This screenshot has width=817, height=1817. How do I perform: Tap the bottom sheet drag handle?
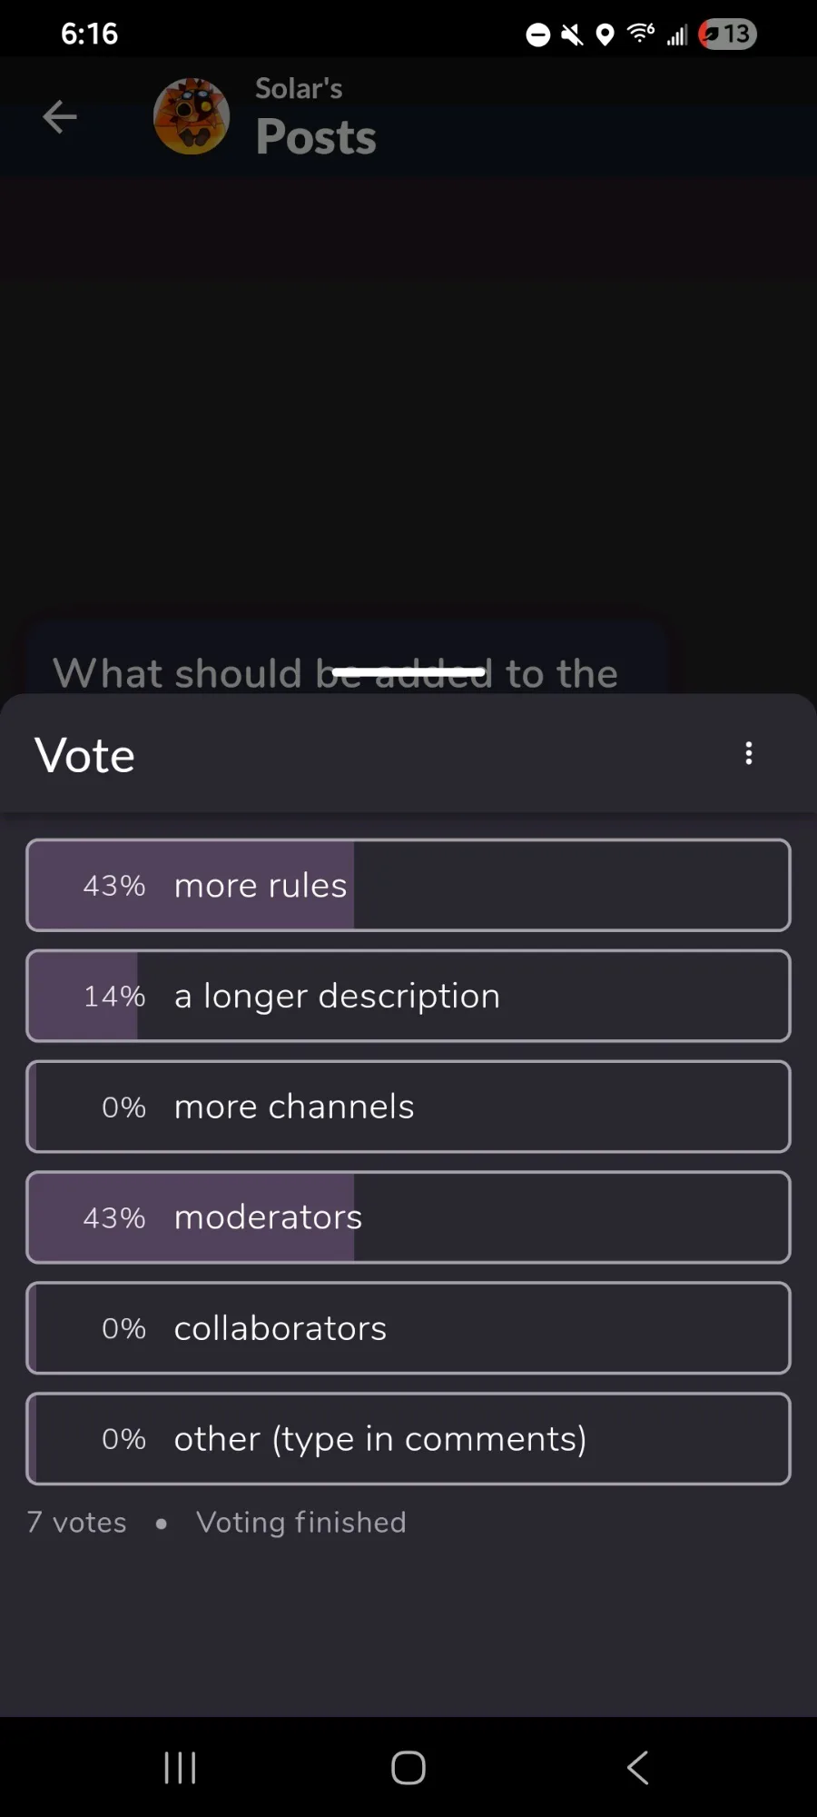tap(408, 671)
